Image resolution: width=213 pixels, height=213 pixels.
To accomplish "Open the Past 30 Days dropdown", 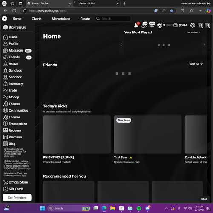I will pos(193,32).
